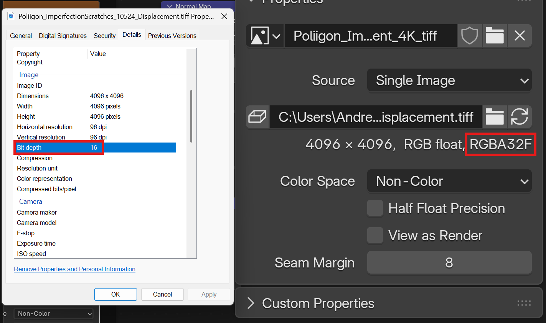Click the pack image box icon
Viewport: 546px width, 323px height.
click(257, 117)
